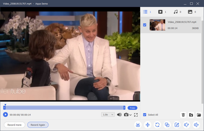Click the extract audio speaker icon
The width and height of the screenshot is (204, 131).
click(186, 125)
